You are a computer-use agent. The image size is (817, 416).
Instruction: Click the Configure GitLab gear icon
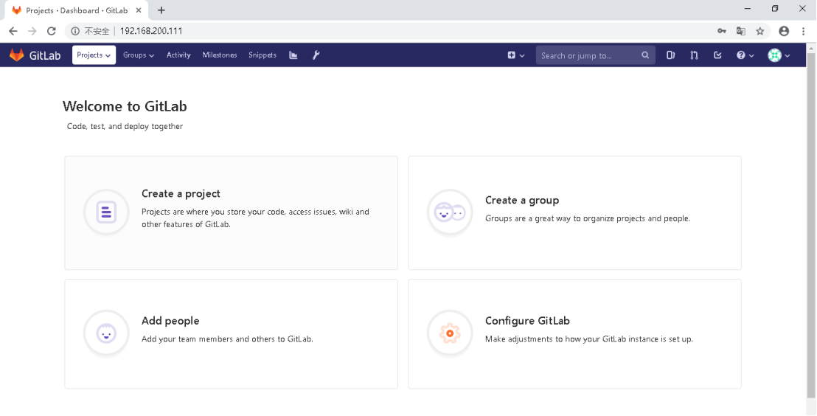point(450,333)
